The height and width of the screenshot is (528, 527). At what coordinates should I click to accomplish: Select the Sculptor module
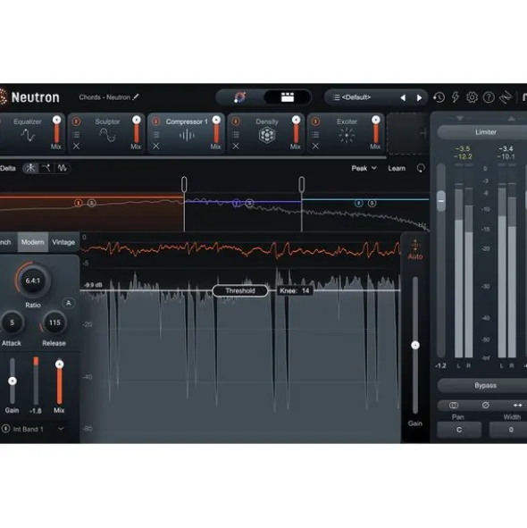(x=107, y=134)
